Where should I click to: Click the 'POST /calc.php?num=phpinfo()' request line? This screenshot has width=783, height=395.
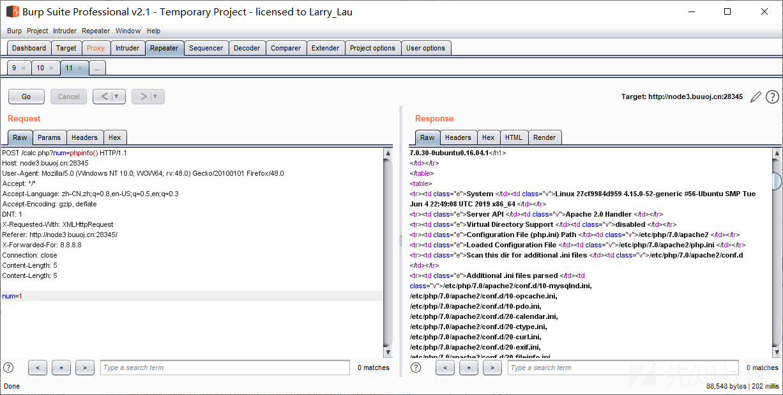tap(65, 153)
